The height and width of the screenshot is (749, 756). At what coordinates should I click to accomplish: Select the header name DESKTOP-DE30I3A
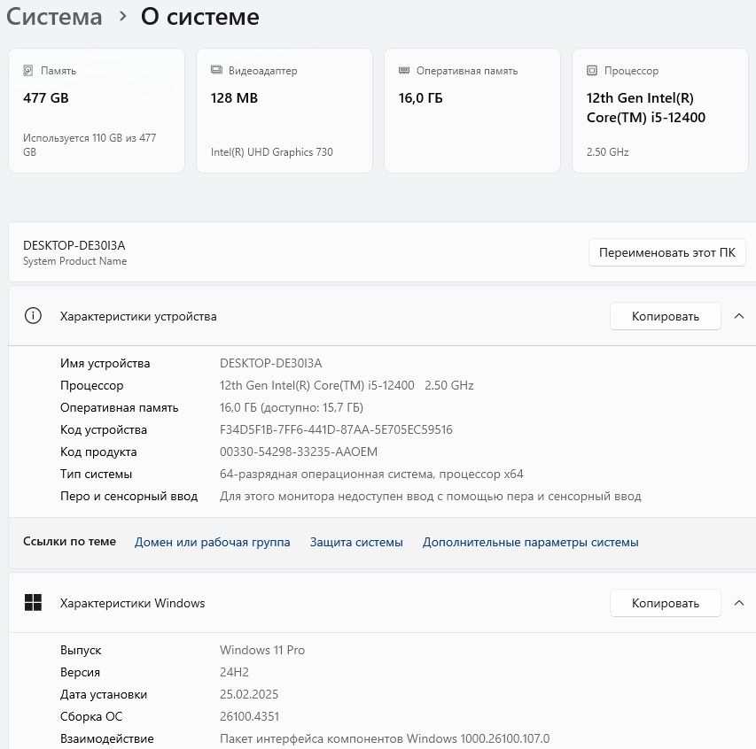click(74, 245)
